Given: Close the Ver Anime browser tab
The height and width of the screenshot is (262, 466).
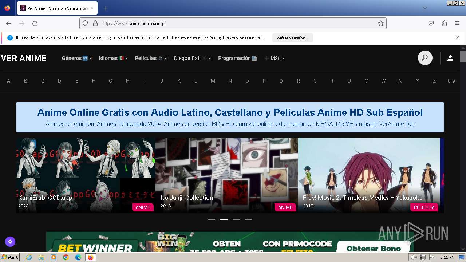Looking at the screenshot, I should [x=91, y=8].
